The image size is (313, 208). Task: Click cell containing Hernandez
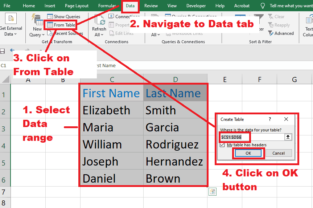(x=175, y=161)
